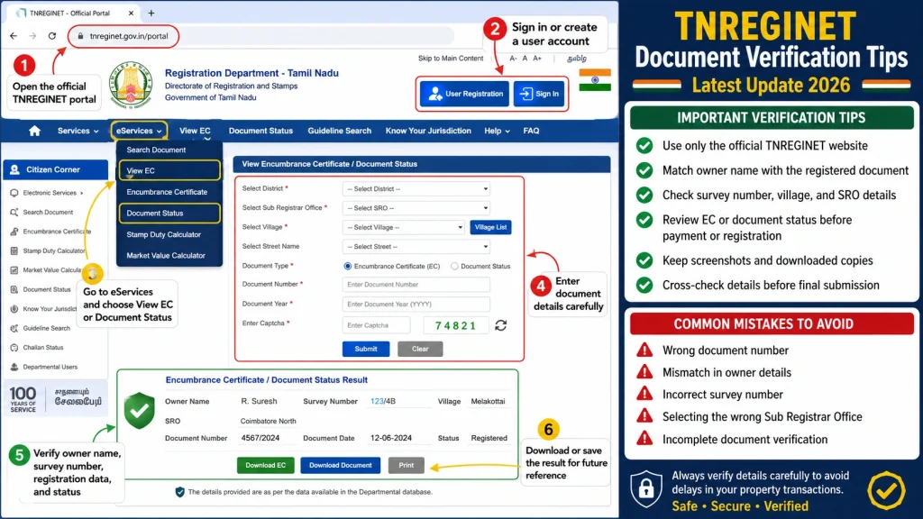This screenshot has width=923, height=519.
Task: Click Market Value Calculator sidebar icon
Action: click(14, 270)
